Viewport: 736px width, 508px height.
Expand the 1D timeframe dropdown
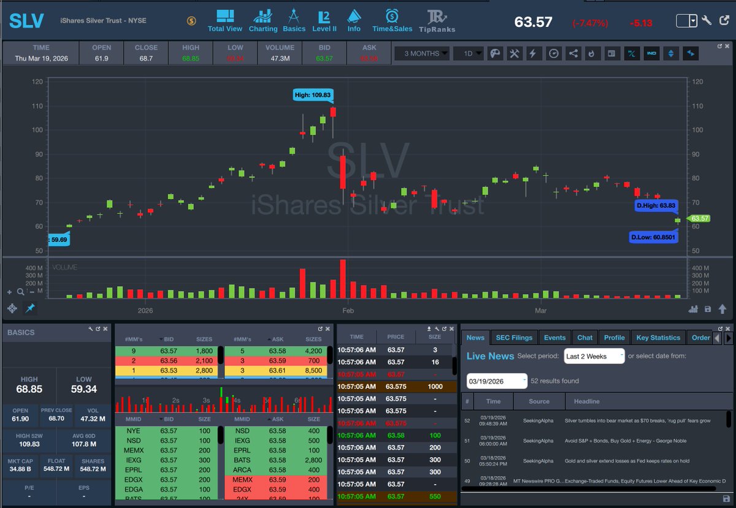pos(469,53)
